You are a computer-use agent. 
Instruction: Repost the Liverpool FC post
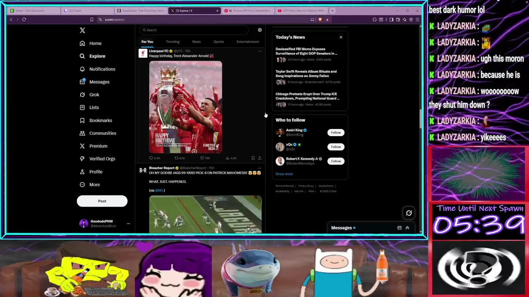(179, 158)
